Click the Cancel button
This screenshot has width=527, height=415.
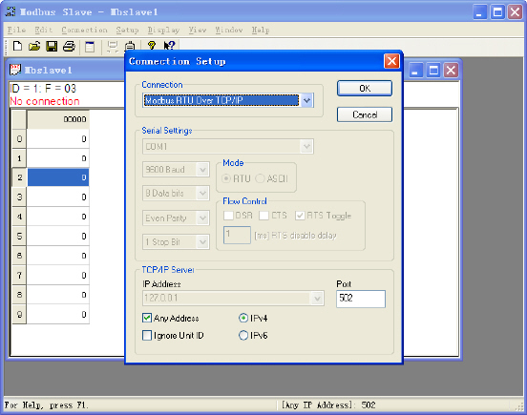click(x=365, y=114)
